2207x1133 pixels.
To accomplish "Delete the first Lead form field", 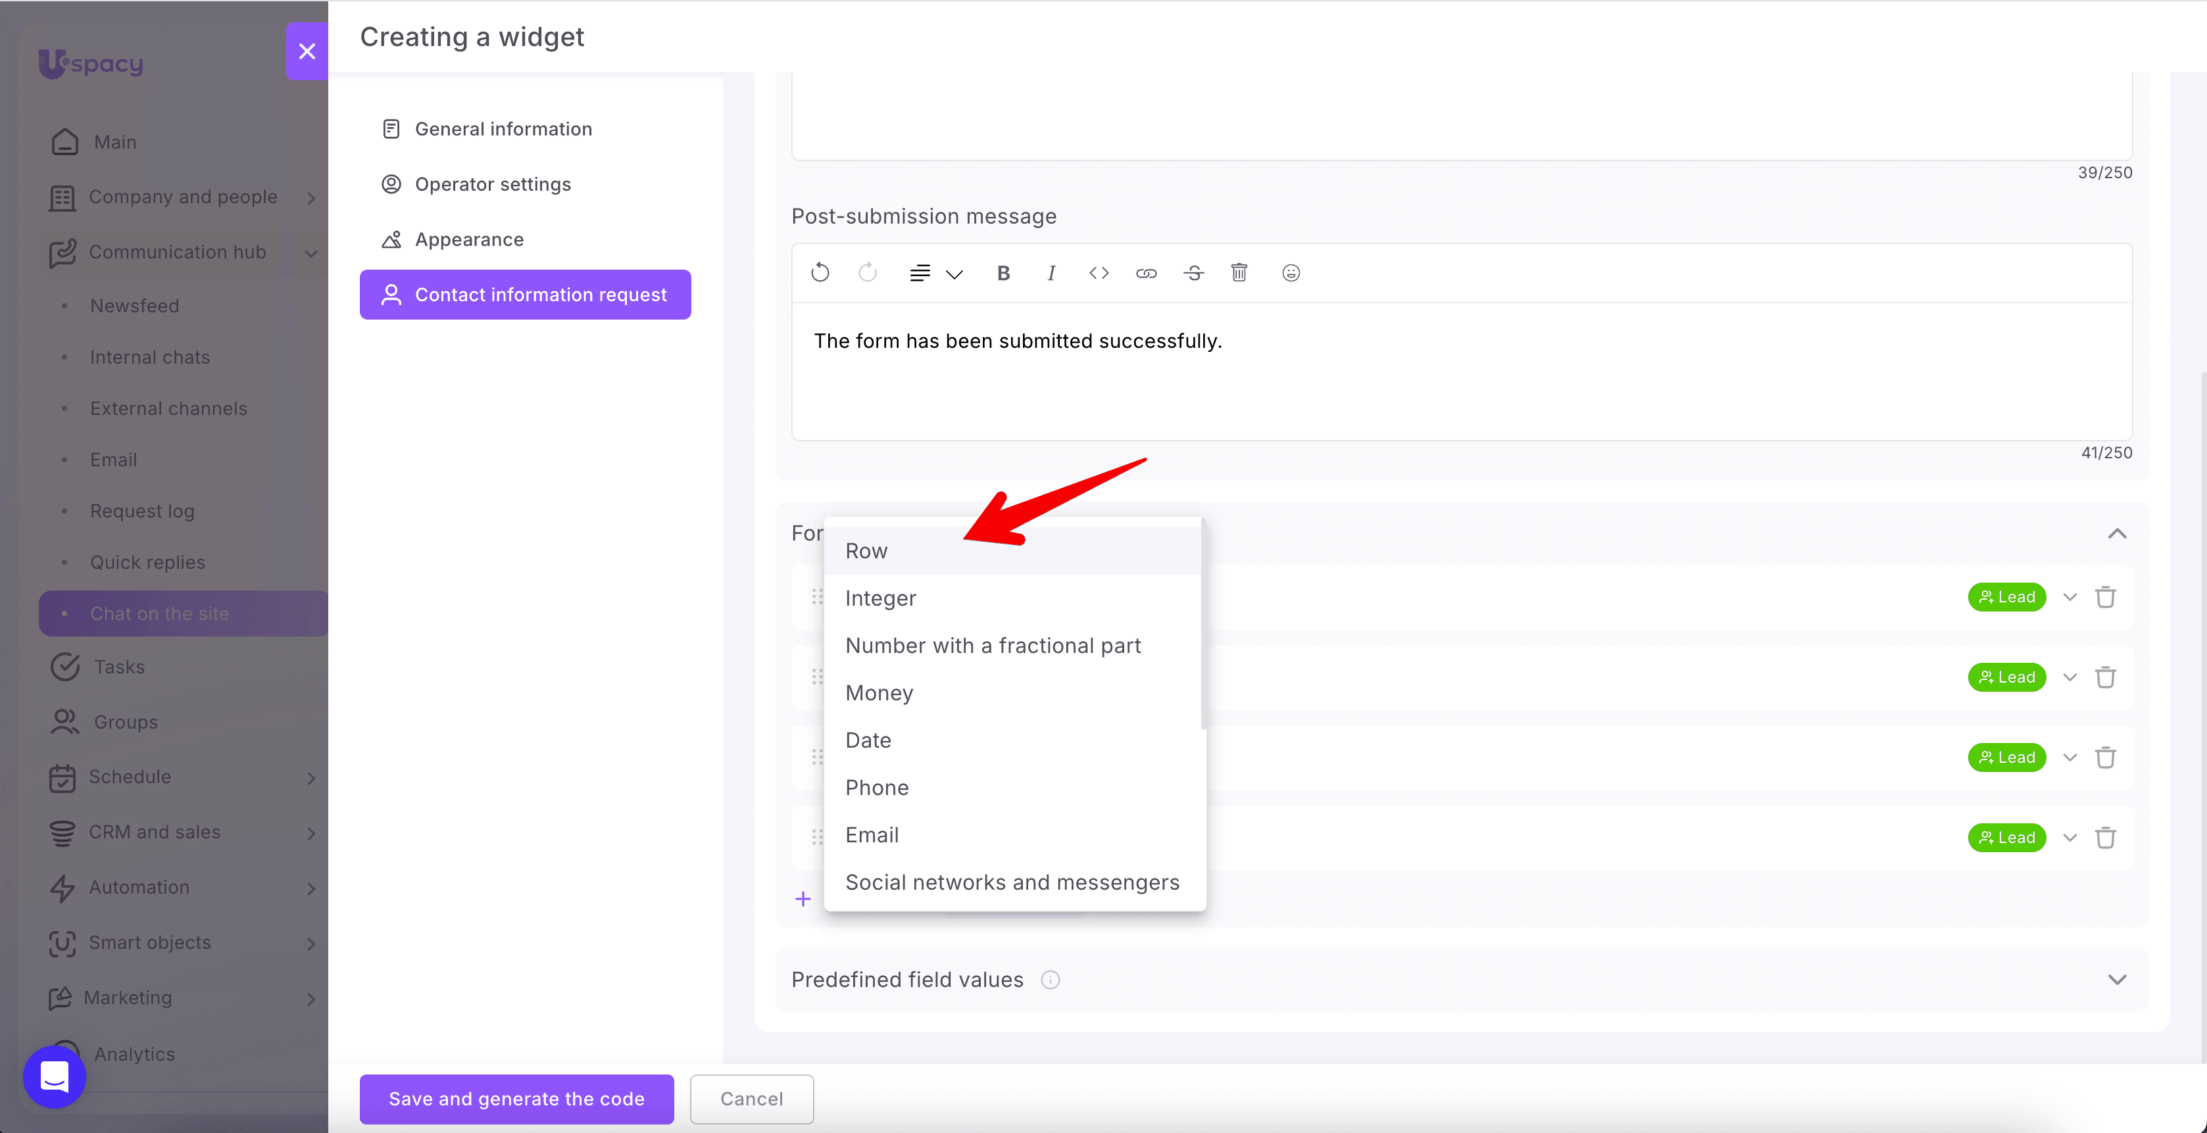I will (x=2106, y=597).
